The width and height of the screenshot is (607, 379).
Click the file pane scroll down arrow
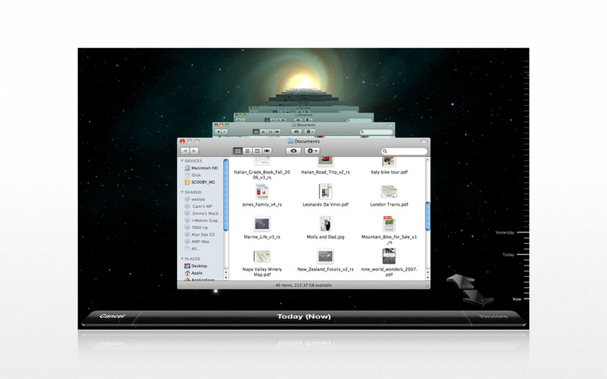(x=428, y=278)
